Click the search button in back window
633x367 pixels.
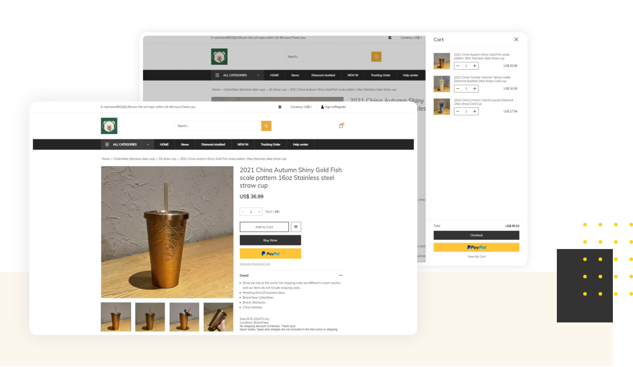tap(376, 57)
